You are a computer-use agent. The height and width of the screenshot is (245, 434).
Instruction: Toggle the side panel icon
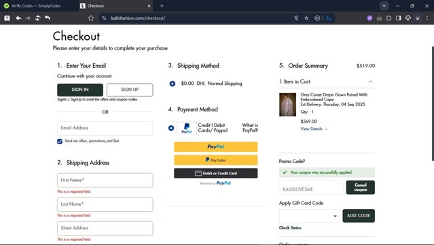(x=398, y=18)
